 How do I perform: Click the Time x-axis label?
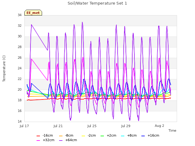click(x=172, y=130)
